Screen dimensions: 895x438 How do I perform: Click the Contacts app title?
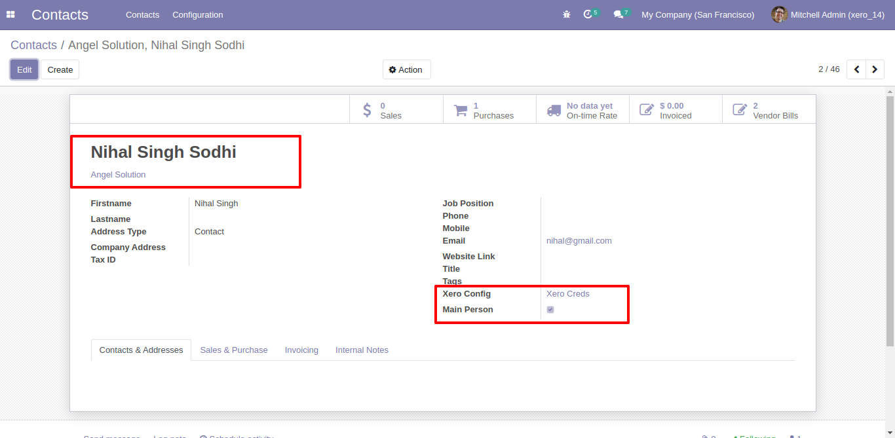60,14
